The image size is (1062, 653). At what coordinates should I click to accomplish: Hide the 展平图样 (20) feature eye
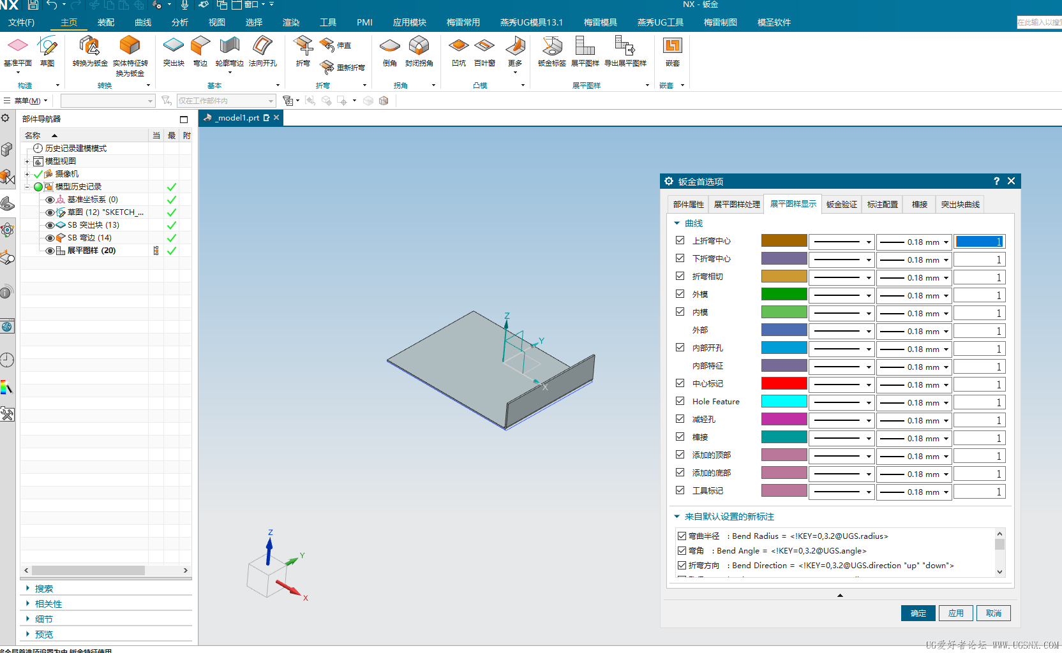pyautogui.click(x=50, y=251)
